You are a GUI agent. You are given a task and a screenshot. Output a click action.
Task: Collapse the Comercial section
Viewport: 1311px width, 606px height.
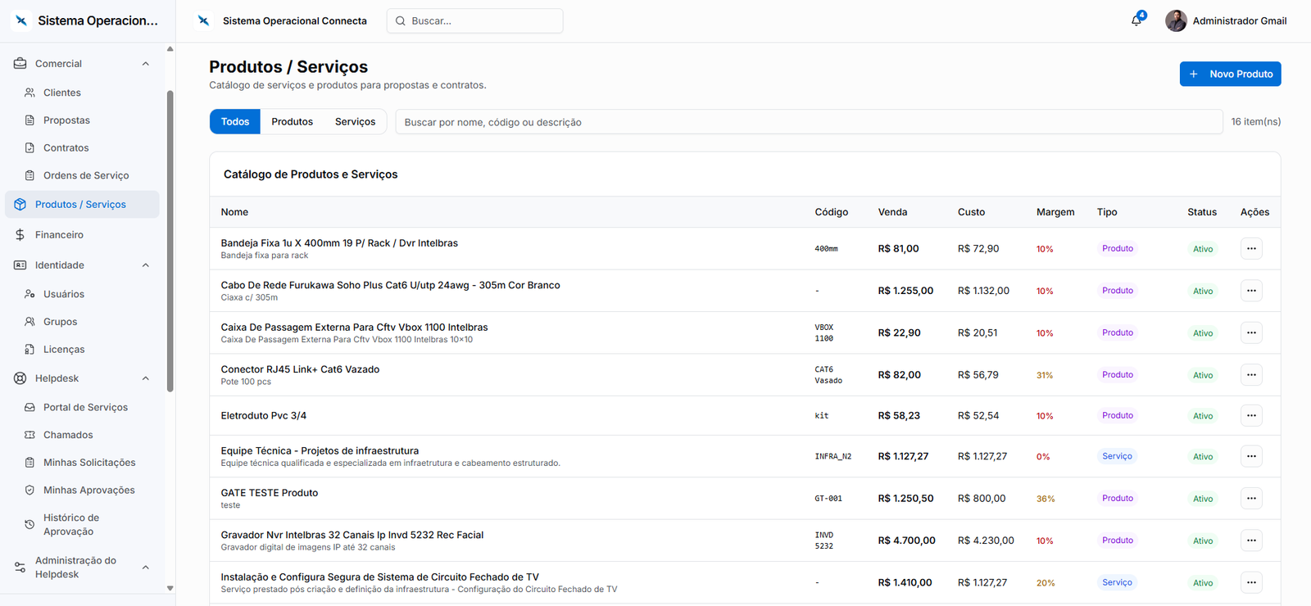pos(146,64)
